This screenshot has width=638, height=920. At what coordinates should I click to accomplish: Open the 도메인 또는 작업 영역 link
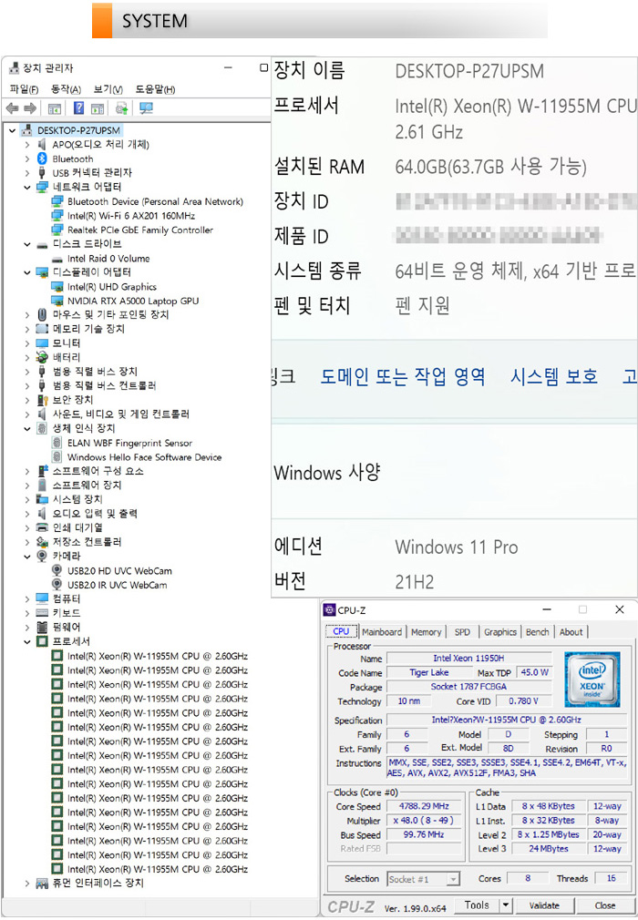pos(403,376)
